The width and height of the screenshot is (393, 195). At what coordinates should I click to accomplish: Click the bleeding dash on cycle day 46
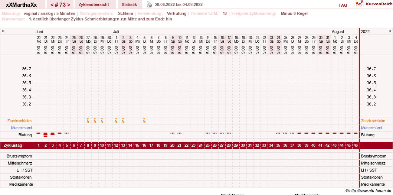point(356,133)
